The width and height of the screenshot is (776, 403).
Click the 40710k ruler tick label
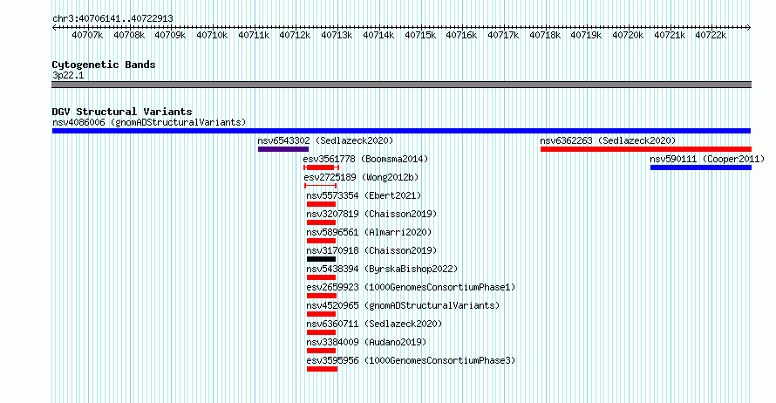(212, 35)
